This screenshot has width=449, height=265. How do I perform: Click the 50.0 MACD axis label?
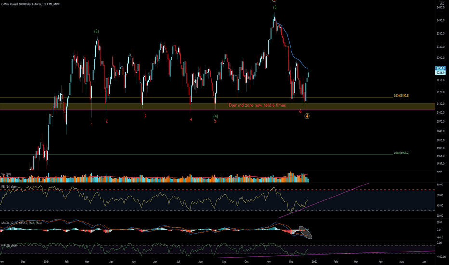439,222
